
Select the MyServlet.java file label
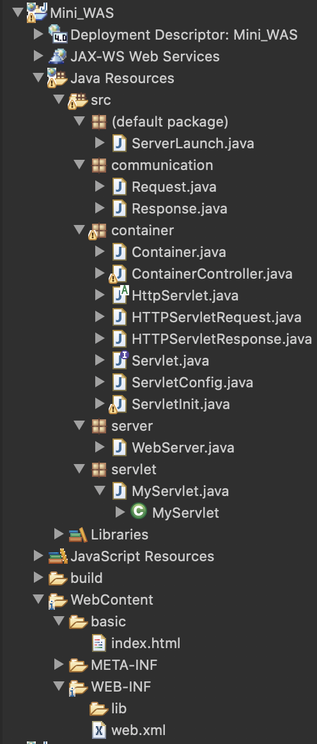coord(180,491)
